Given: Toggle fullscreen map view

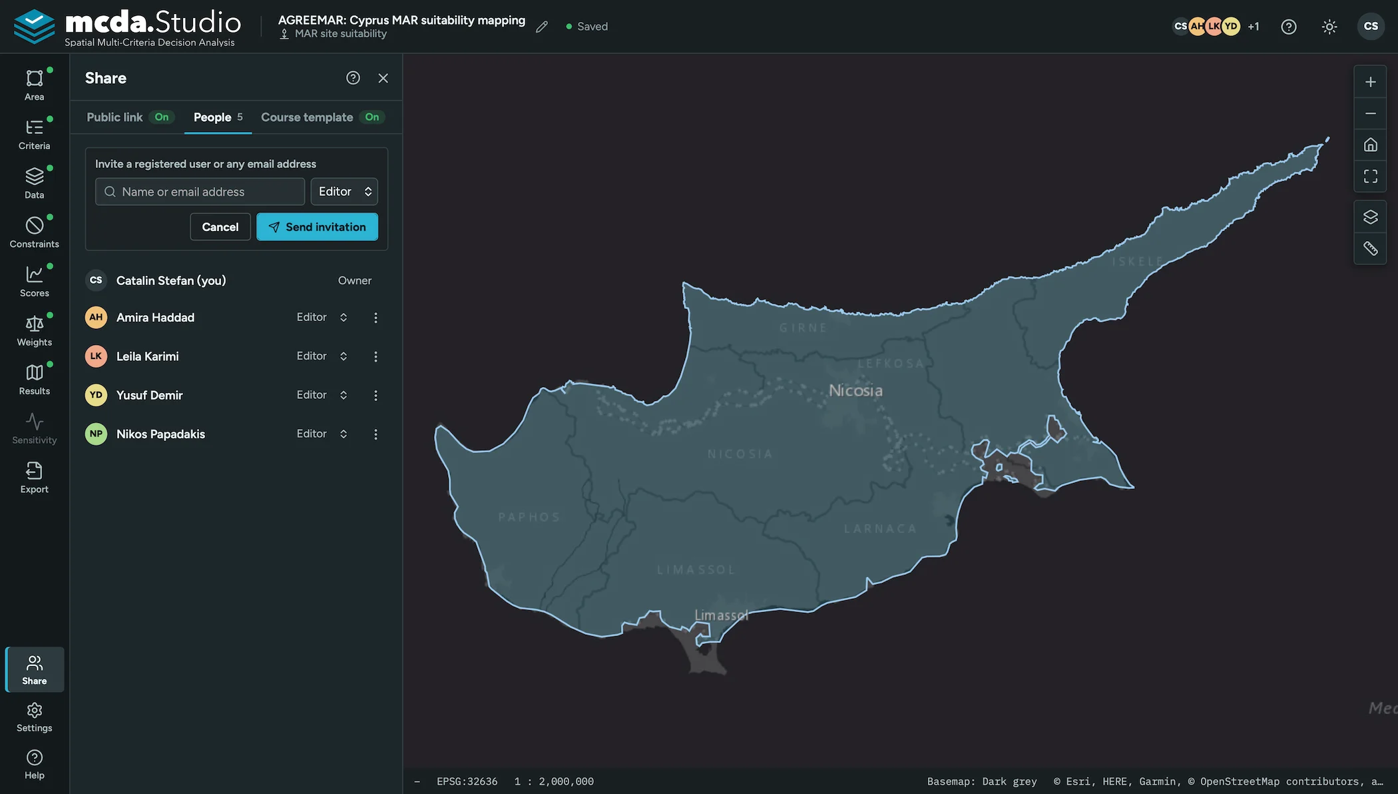Looking at the screenshot, I should (1370, 176).
